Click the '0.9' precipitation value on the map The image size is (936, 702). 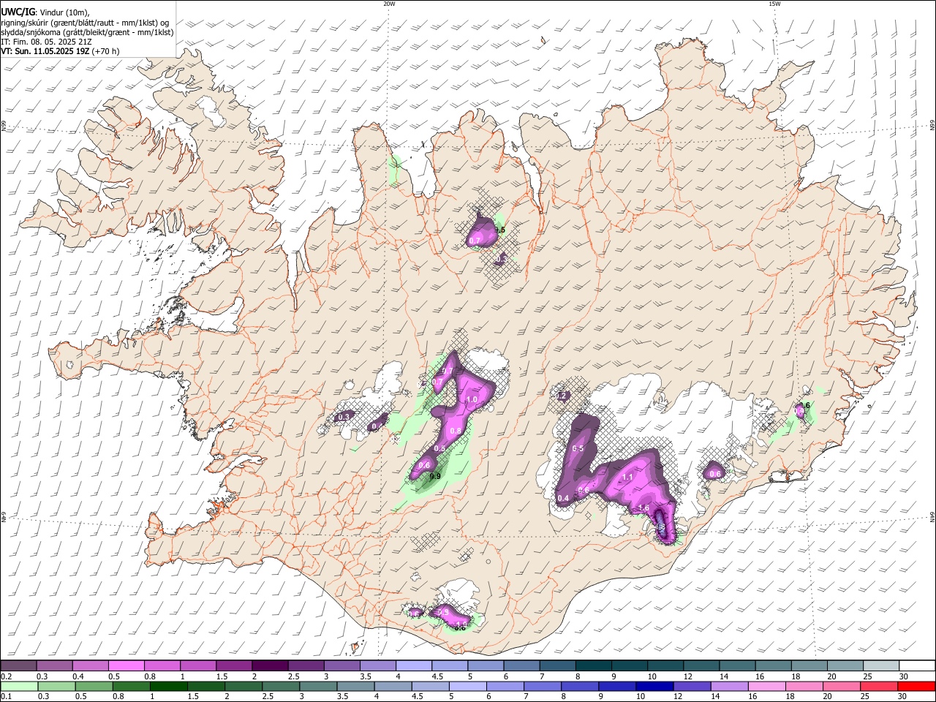click(434, 477)
